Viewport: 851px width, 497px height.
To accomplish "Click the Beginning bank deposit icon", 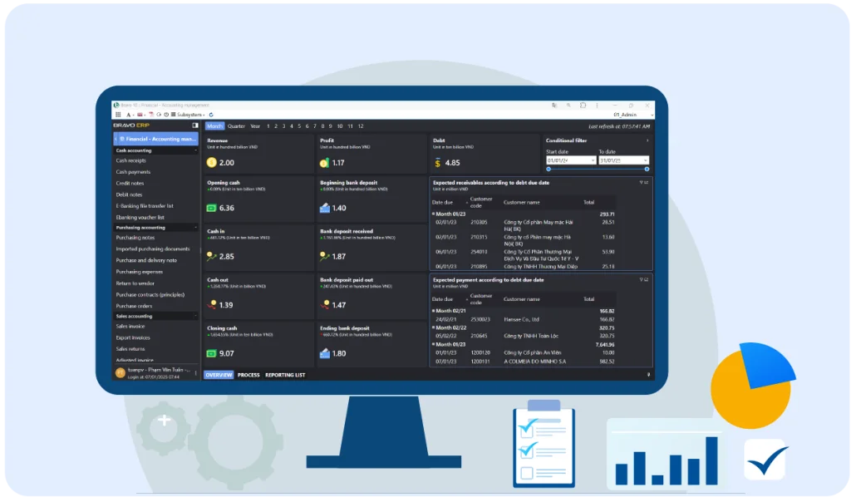I will pos(325,208).
